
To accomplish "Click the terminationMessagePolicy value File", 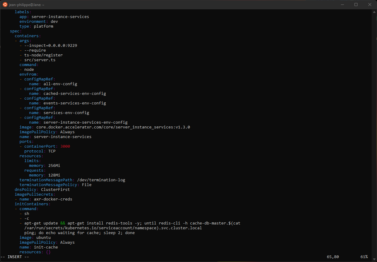I will (x=87, y=185).
